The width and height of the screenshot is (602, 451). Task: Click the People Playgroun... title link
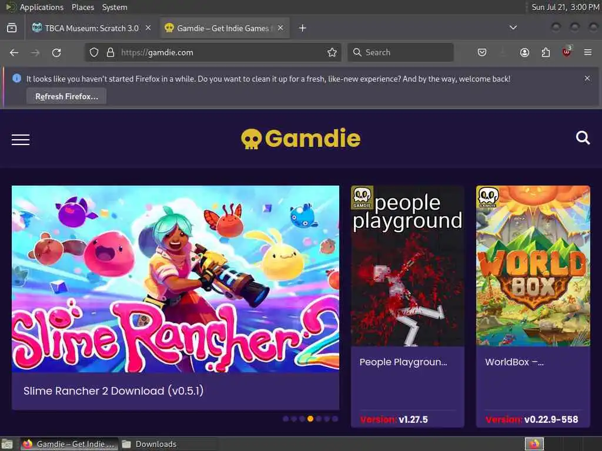(403, 362)
